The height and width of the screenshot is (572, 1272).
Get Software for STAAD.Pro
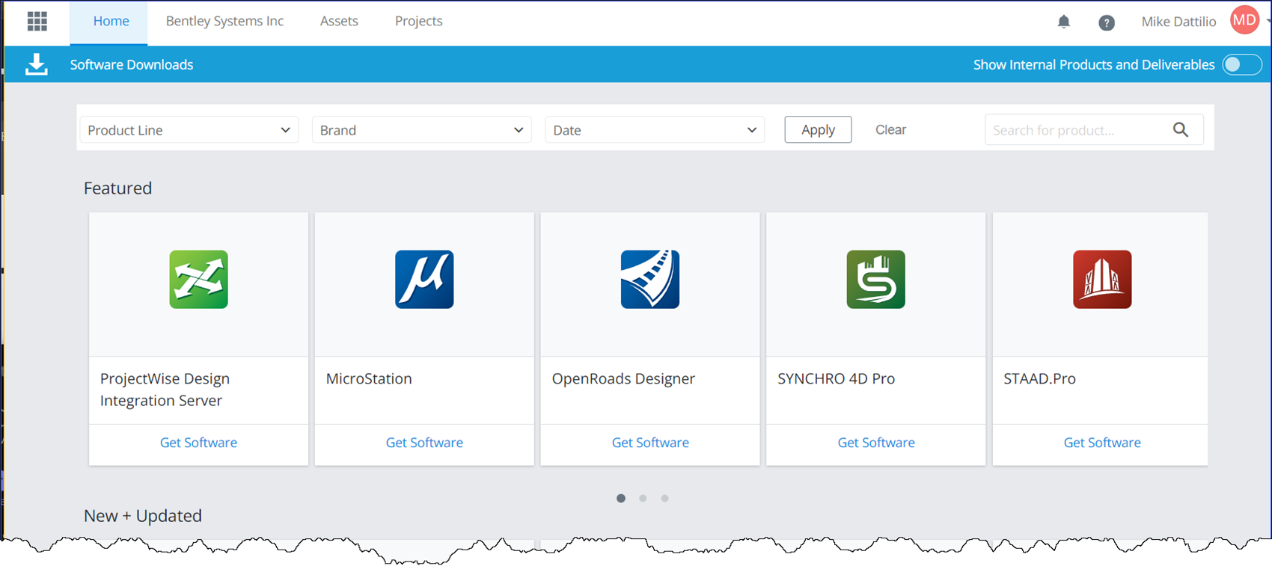pyautogui.click(x=1102, y=443)
